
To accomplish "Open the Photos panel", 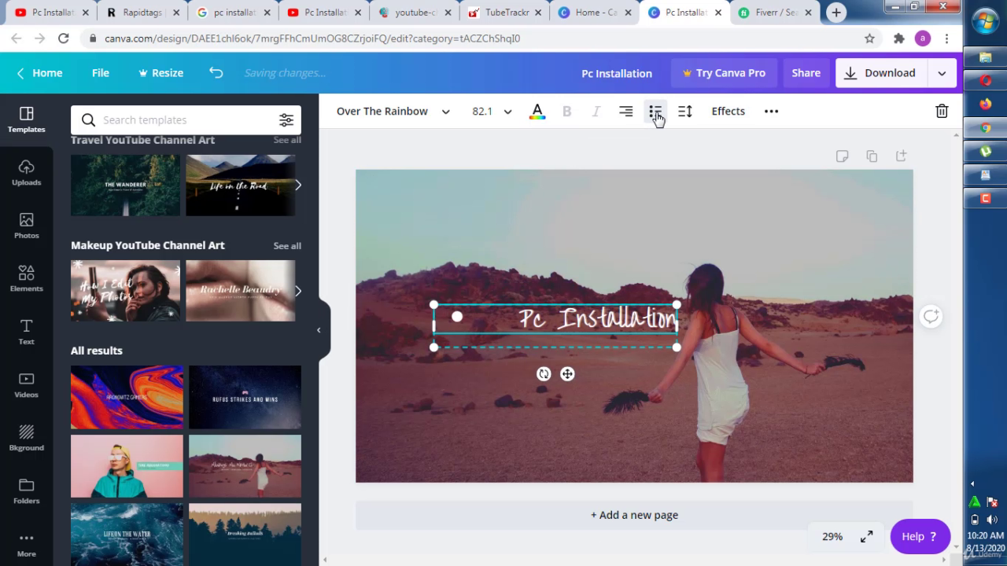I will pyautogui.click(x=26, y=226).
